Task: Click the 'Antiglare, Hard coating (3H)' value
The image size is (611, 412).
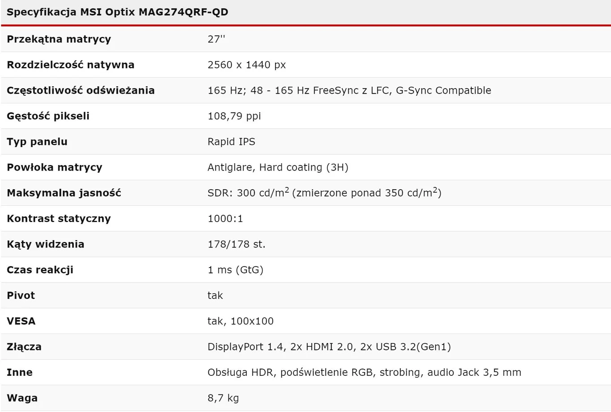Action: click(278, 167)
